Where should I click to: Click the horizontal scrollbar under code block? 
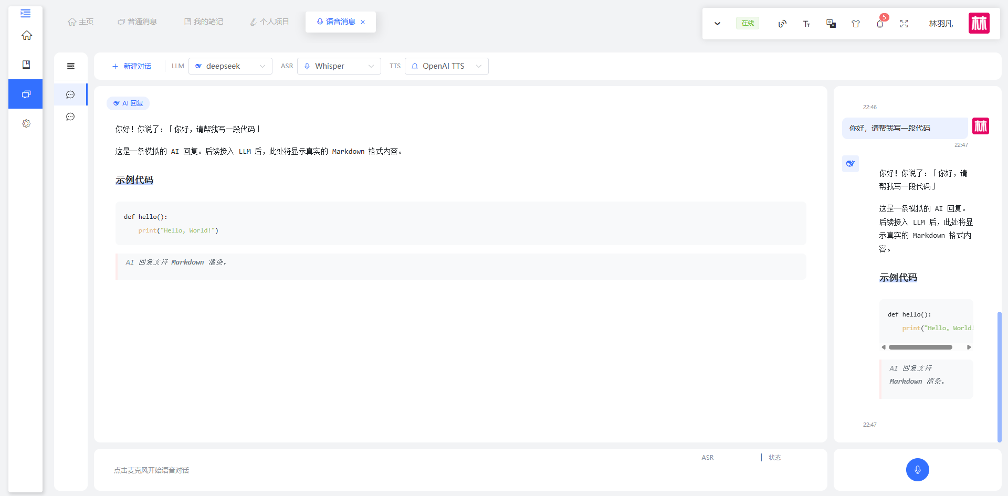pos(920,347)
